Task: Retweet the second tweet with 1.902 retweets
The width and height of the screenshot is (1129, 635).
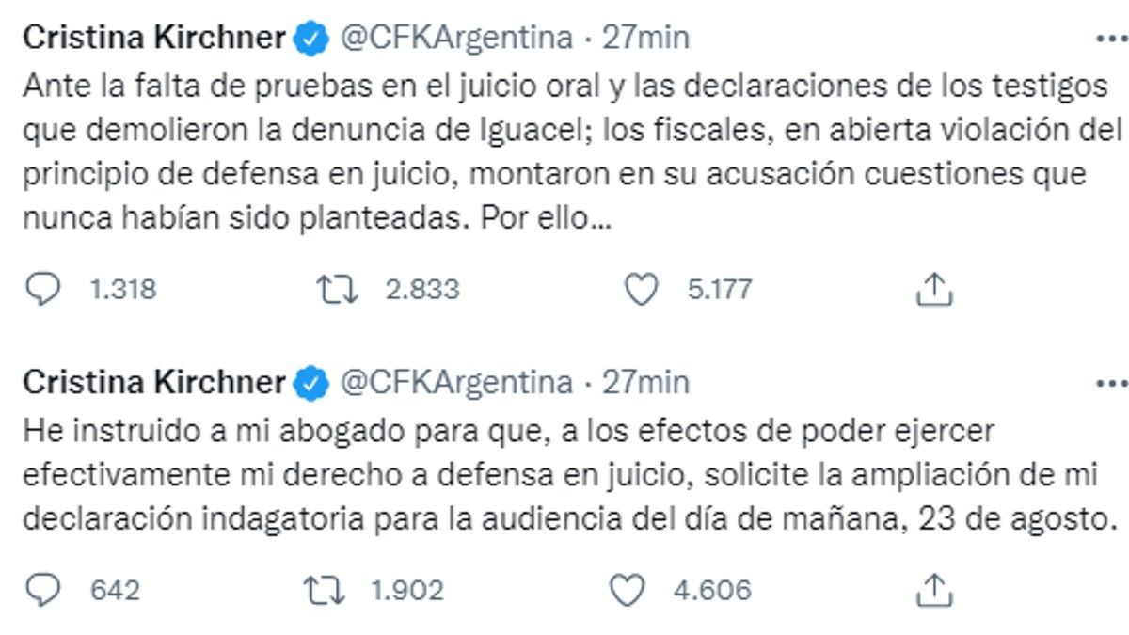Action: pyautogui.click(x=323, y=590)
